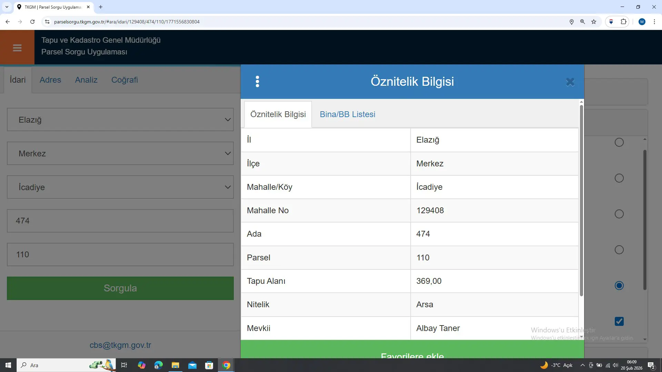Bookmark this page with the star icon

click(594, 22)
